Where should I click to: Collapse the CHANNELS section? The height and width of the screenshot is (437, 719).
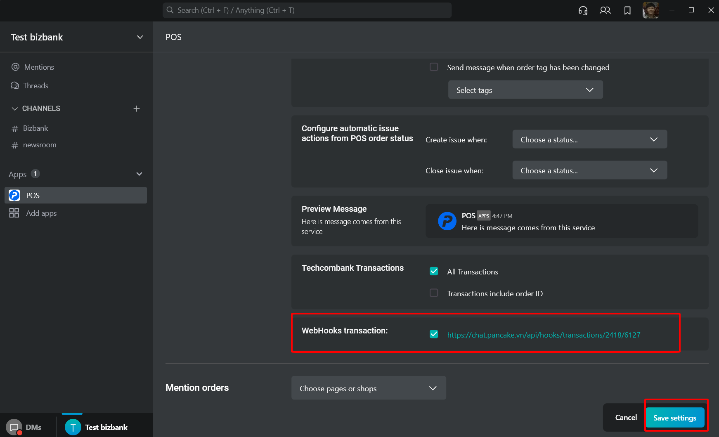[15, 109]
